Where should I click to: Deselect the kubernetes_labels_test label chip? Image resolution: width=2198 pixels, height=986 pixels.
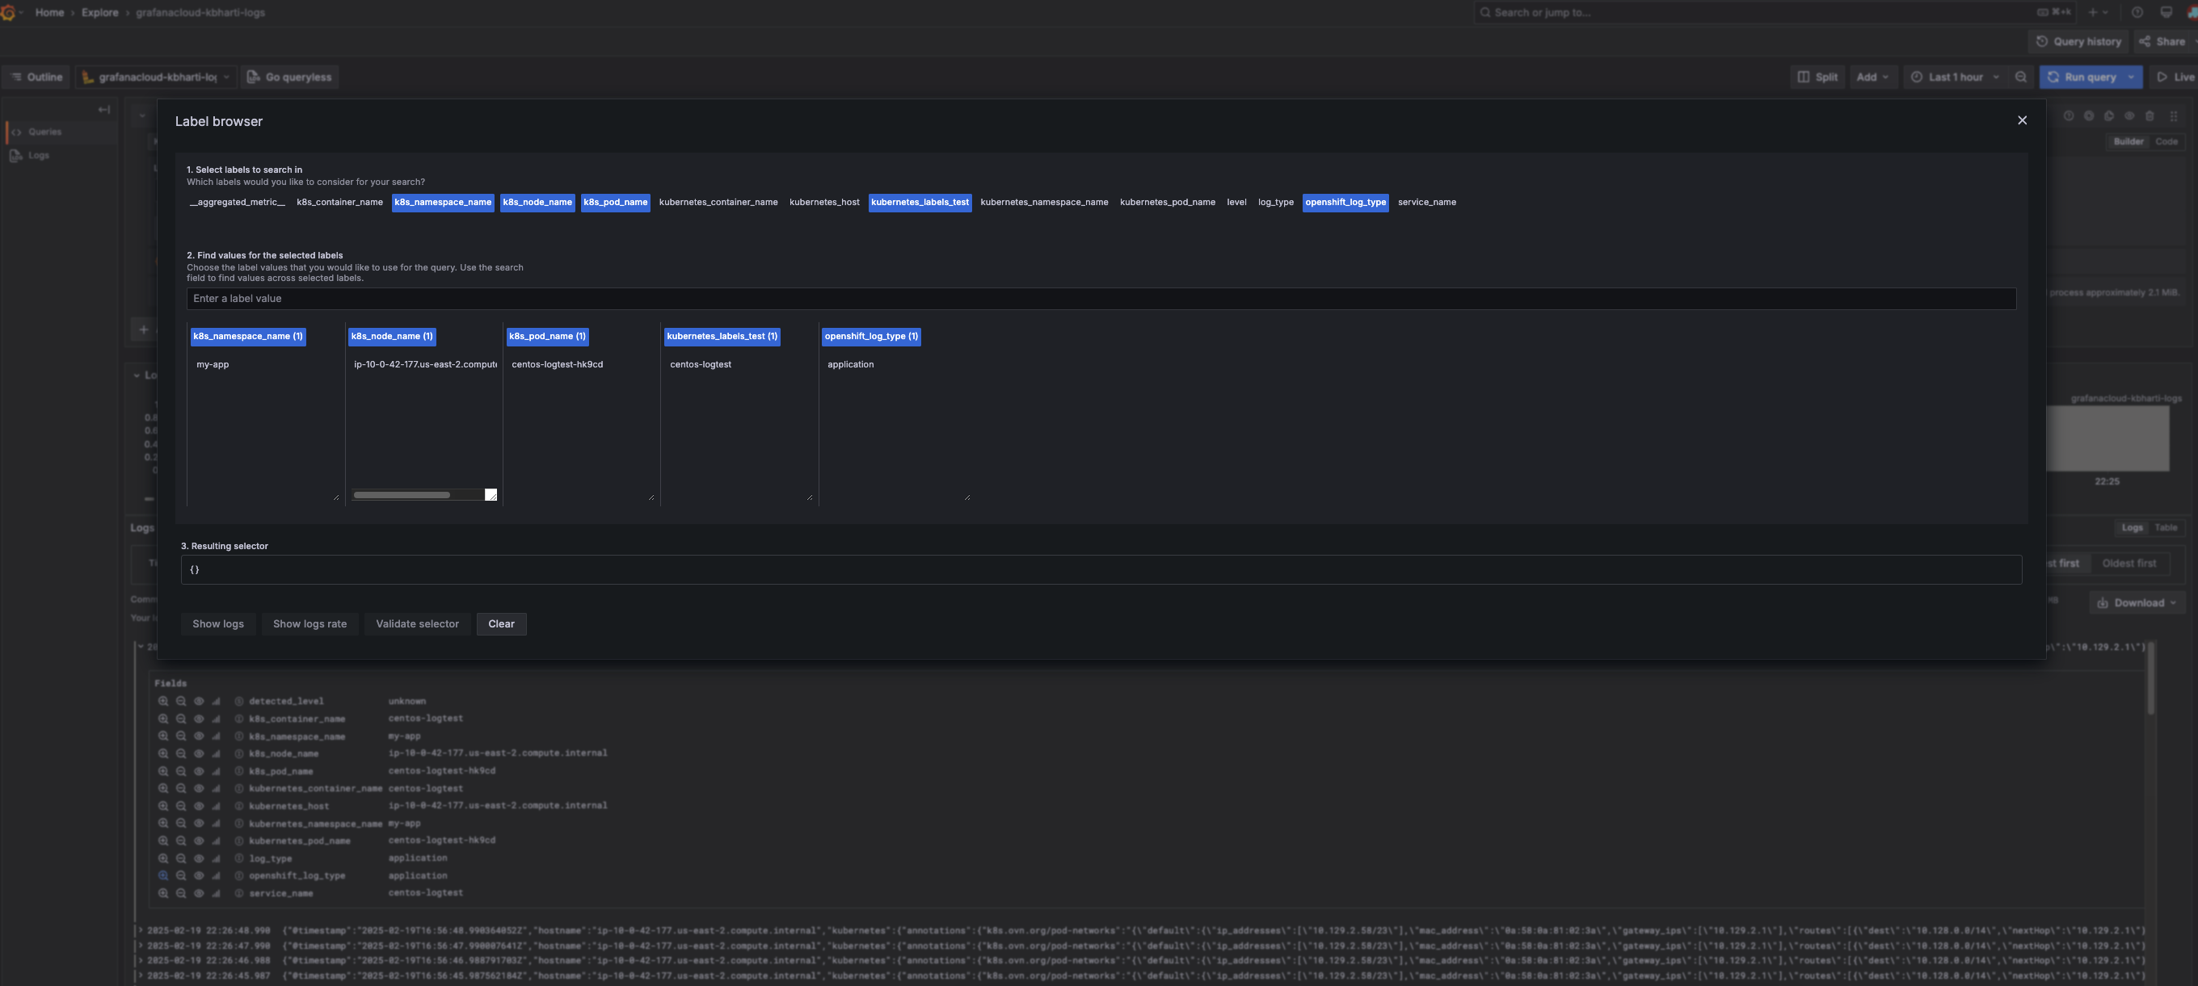919,202
